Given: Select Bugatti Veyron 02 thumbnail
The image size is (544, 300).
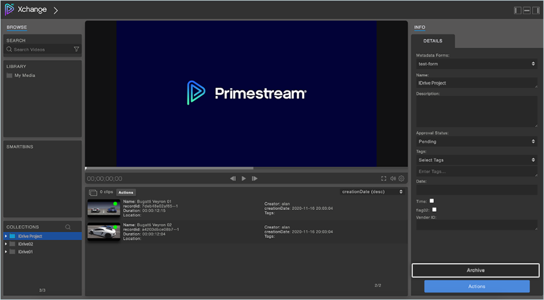Looking at the screenshot, I should [104, 231].
